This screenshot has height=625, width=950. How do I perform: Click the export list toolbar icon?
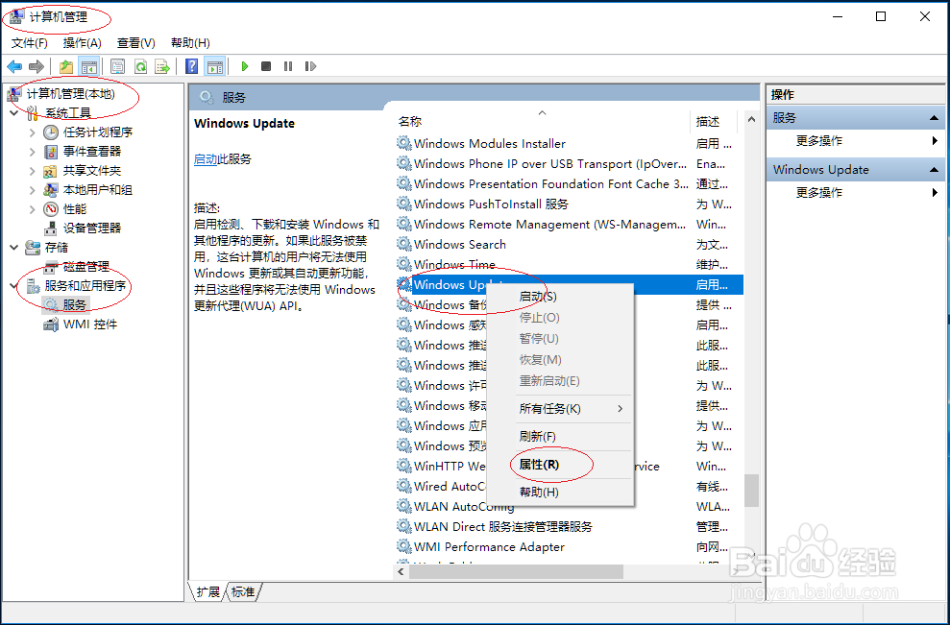163,65
